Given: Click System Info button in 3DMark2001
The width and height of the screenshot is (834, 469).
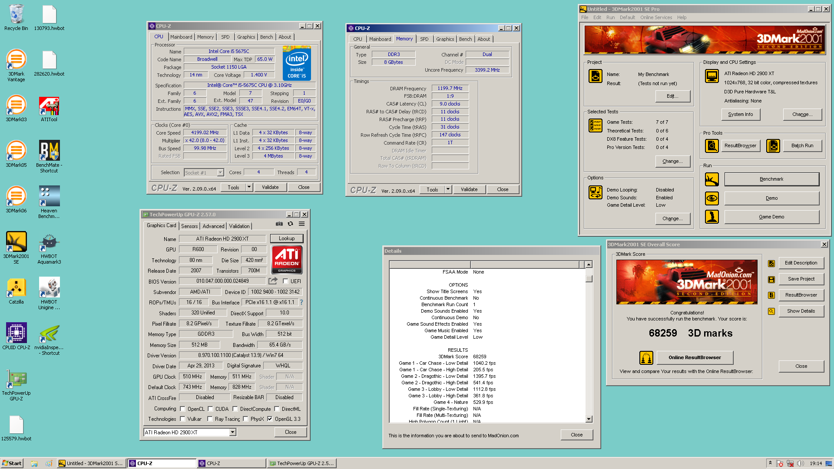Looking at the screenshot, I should 741,115.
